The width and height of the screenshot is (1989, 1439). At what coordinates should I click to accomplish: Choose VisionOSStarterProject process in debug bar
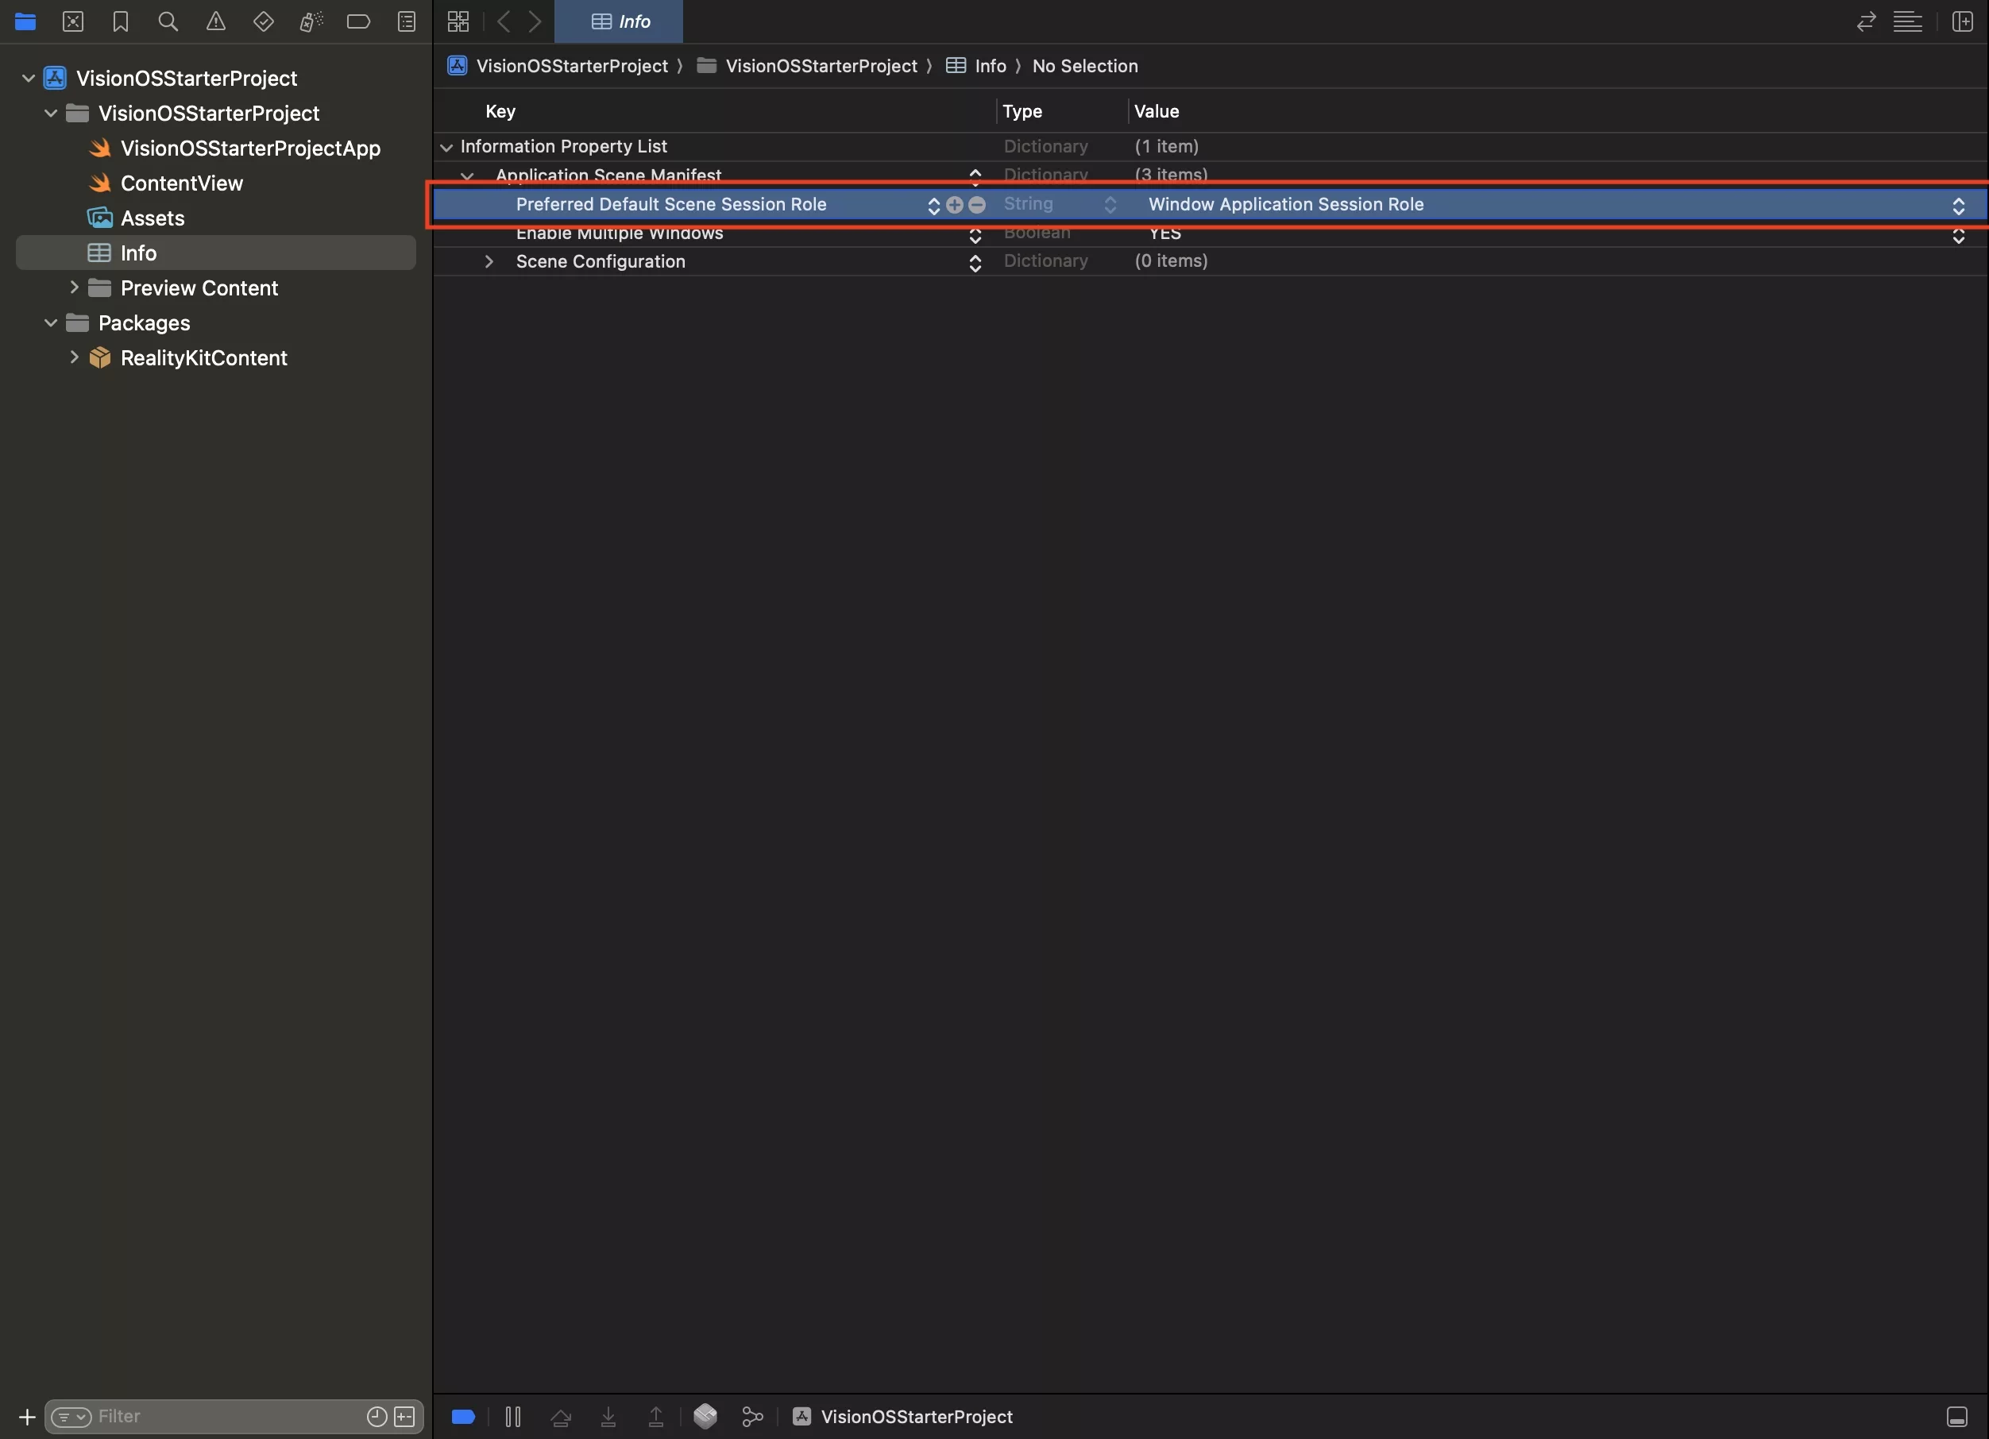902,1416
